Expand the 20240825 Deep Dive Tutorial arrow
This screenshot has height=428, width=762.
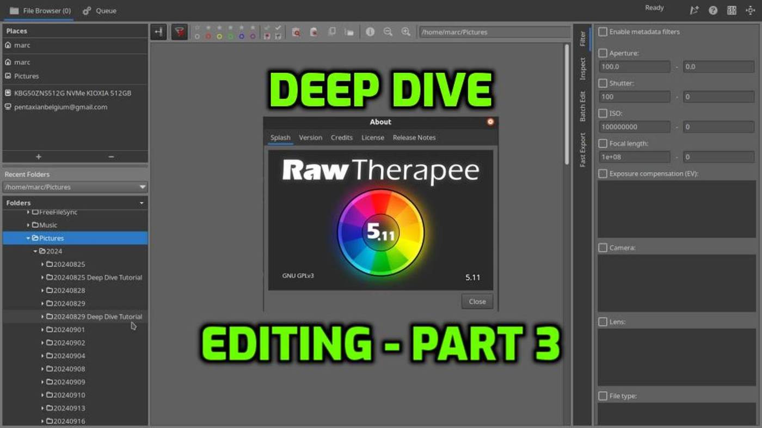click(x=42, y=277)
